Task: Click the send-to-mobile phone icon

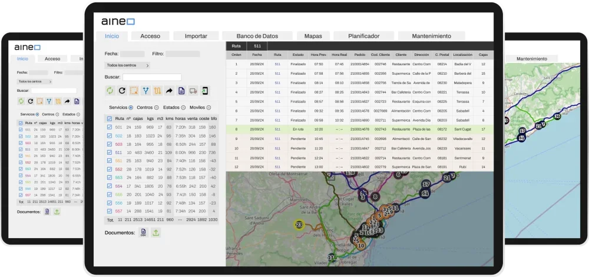Action: 205,91
